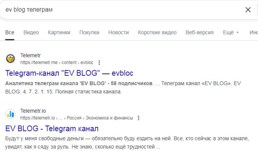Viewport: 258px width, 152px height.
Task: Click the Telemetr.io bar chart favicon
Action: click(x=10, y=114)
